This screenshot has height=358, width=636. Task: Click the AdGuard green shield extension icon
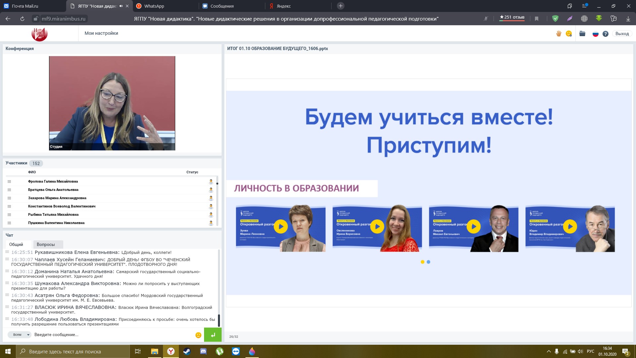click(x=555, y=19)
